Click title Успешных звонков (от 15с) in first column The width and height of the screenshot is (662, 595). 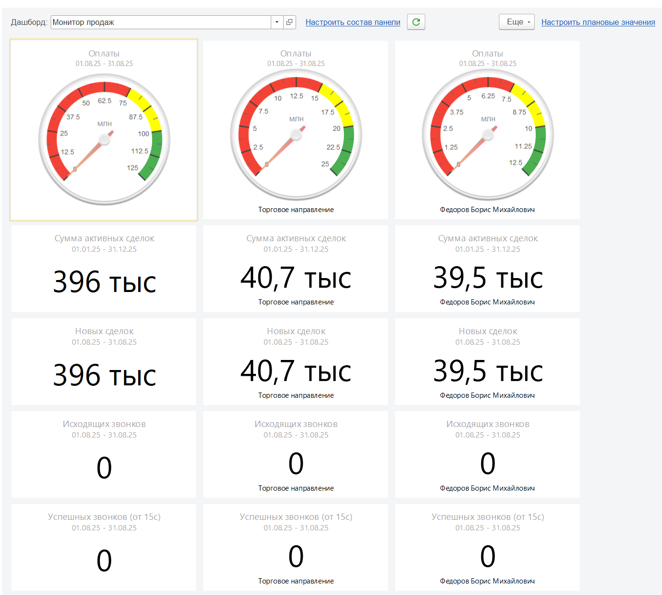coord(104,517)
